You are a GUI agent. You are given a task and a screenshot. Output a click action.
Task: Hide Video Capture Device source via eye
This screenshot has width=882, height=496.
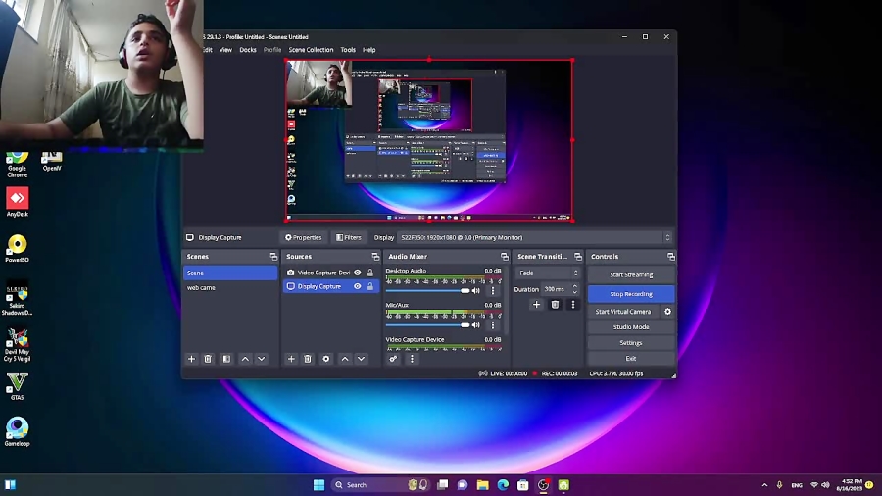point(357,273)
